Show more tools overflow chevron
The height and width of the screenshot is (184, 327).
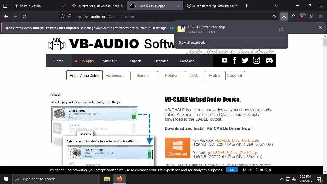click(x=311, y=16)
